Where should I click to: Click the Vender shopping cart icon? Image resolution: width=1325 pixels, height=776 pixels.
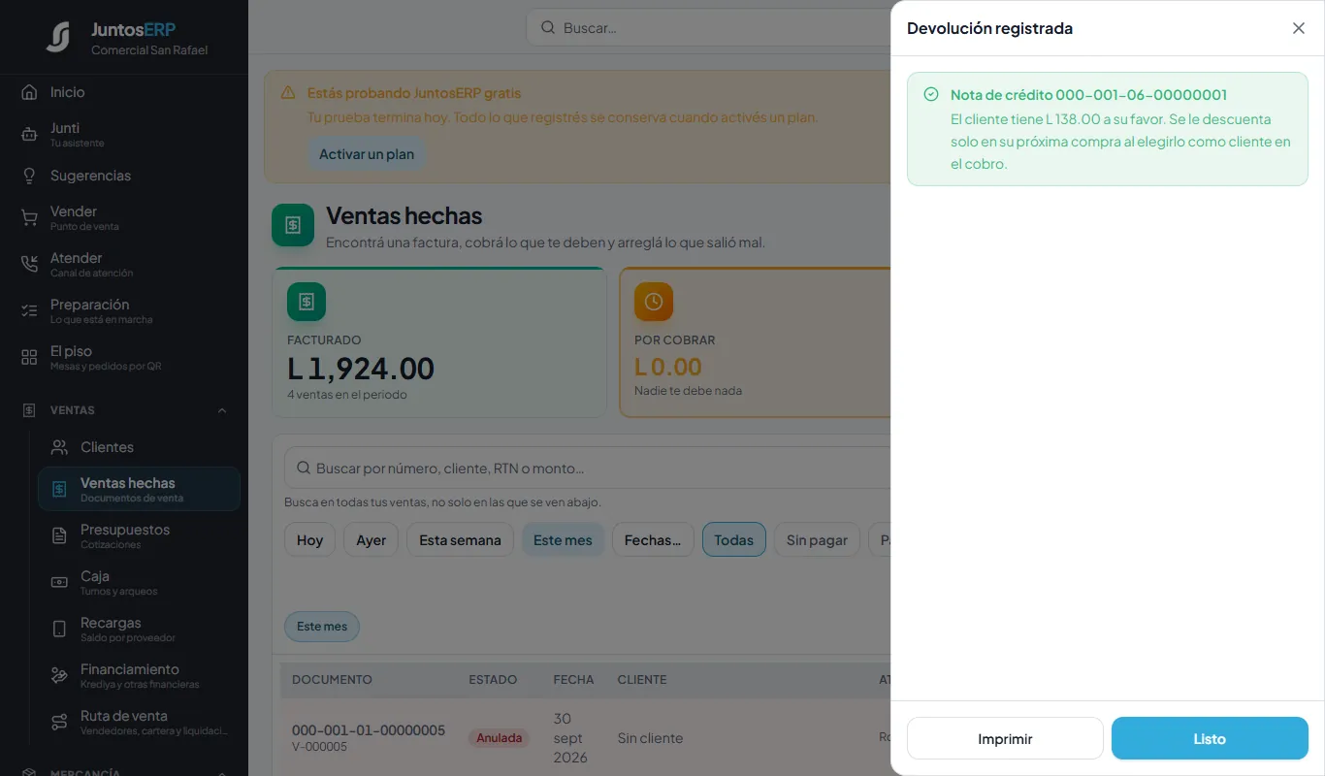tap(29, 217)
